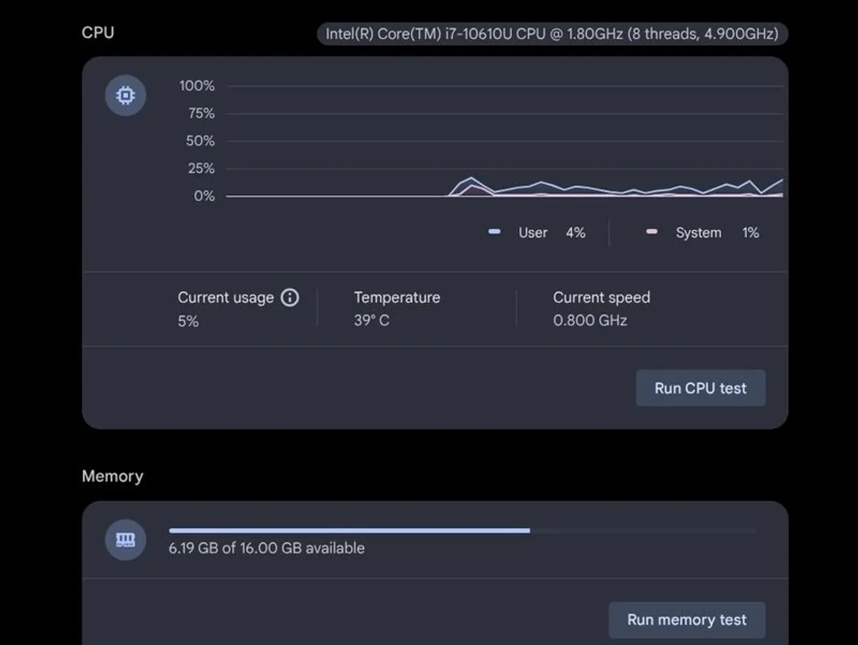Click the 6.19 GB of 16.00 GB available text
This screenshot has height=645, width=858.
267,548
